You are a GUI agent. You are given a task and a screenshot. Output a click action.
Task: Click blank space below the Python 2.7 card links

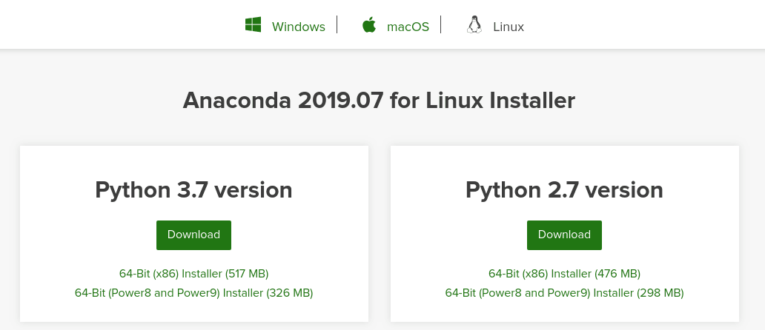point(564,312)
